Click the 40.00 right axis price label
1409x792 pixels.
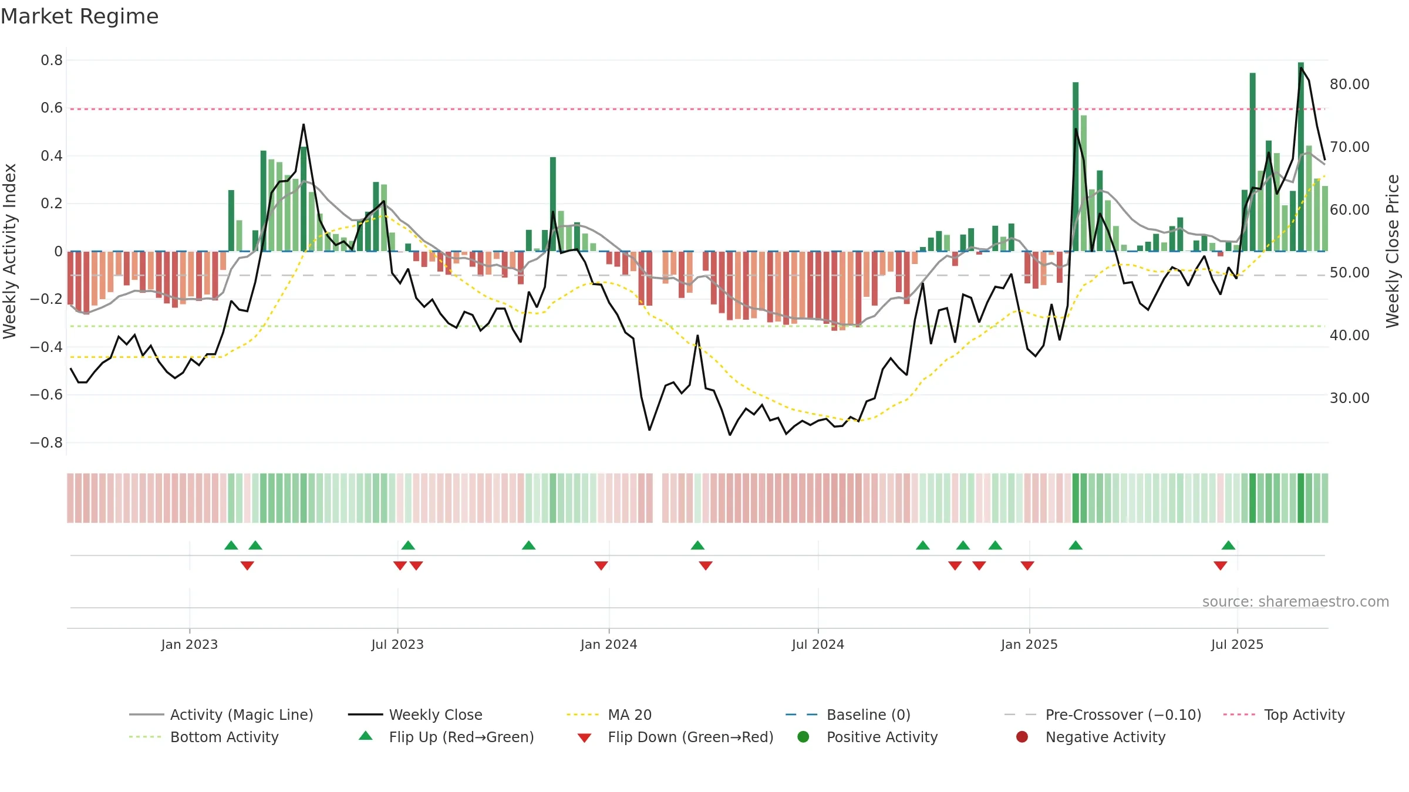point(1349,335)
